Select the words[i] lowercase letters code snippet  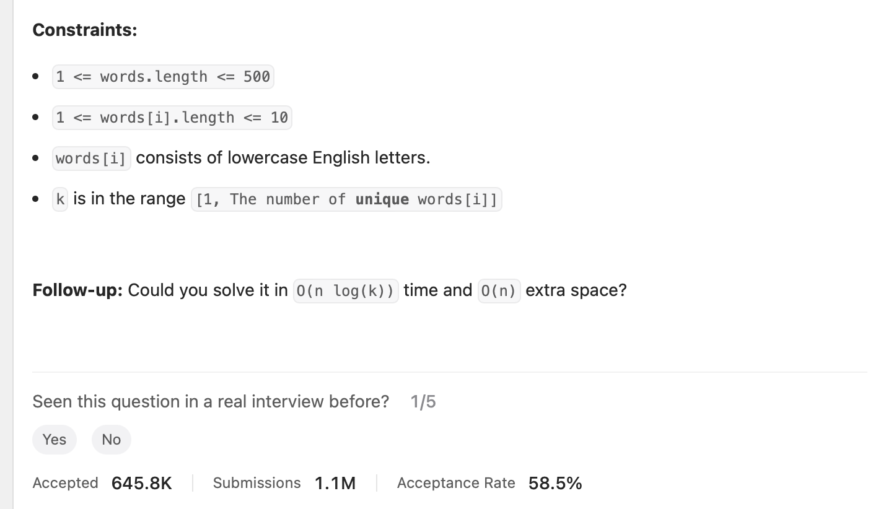[91, 158]
